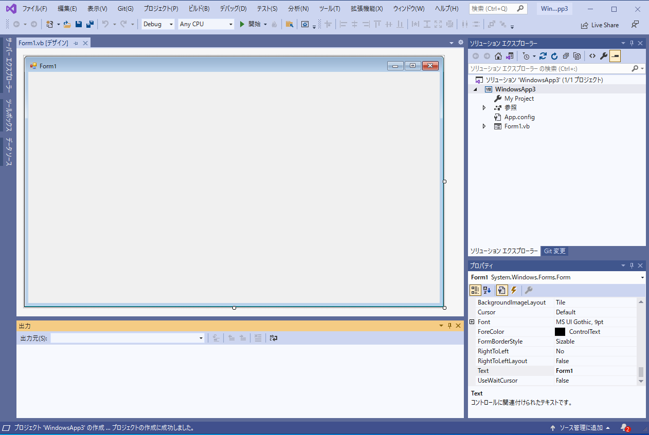This screenshot has width=649, height=435.
Task: Click the Collapse All icon in Solution Explorer
Action: point(566,56)
